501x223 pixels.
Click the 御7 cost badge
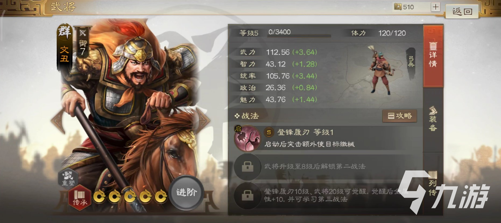(83, 43)
